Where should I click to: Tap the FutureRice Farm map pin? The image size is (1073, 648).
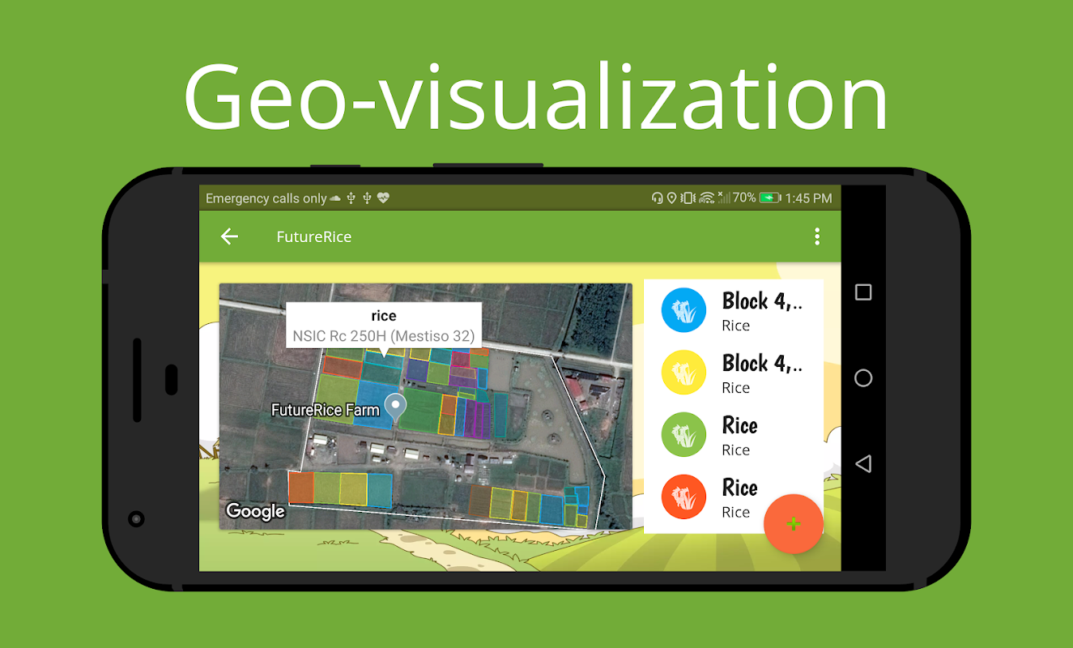395,407
